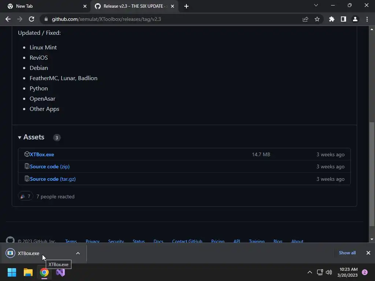The image size is (375, 281).
Task: Close the New Tab tab
Action: [x=85, y=6]
